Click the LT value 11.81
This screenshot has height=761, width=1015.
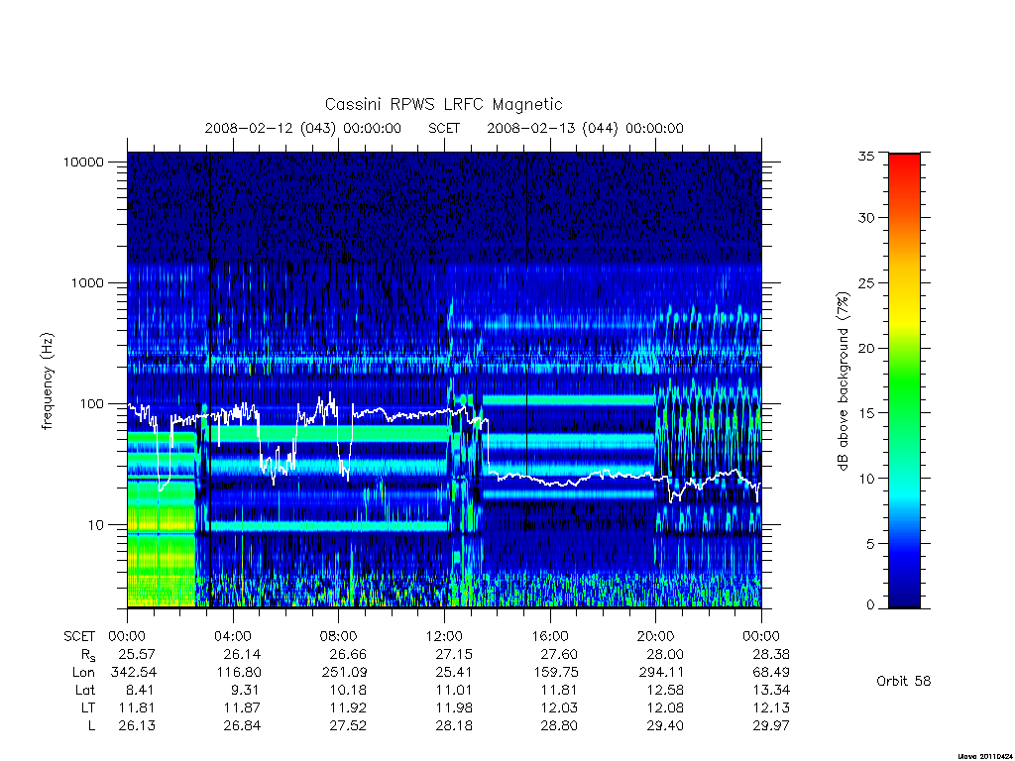[137, 707]
